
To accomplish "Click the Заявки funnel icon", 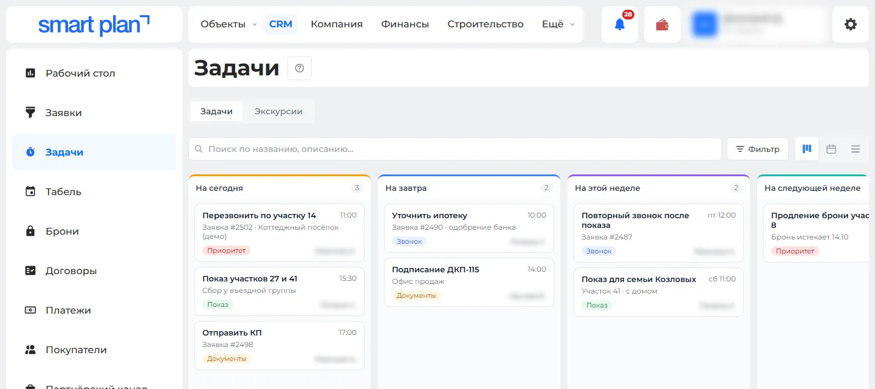I will [x=30, y=112].
